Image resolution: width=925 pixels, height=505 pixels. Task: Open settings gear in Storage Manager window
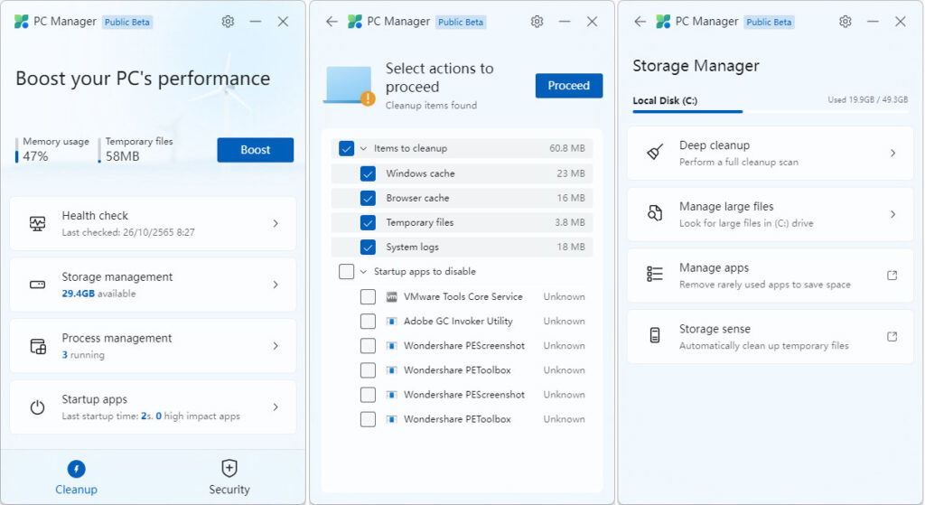click(846, 22)
